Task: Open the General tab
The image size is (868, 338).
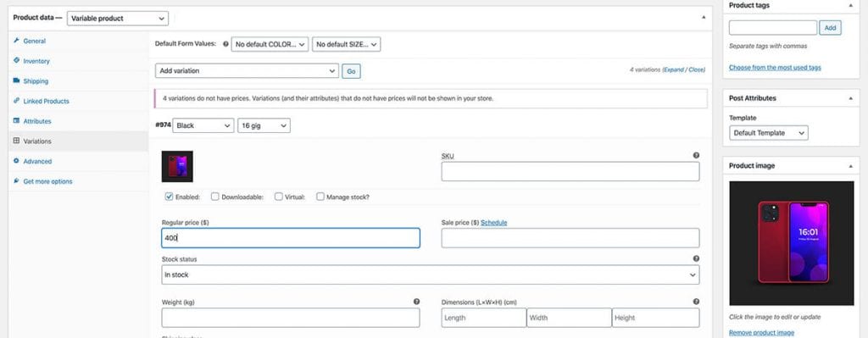Action: click(34, 41)
